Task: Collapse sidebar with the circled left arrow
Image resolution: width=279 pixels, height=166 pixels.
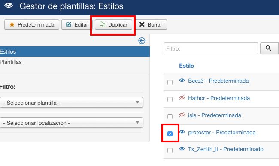Action: (x=142, y=41)
